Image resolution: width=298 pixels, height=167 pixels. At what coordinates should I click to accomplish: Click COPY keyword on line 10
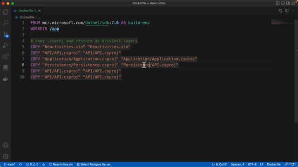[35, 77]
